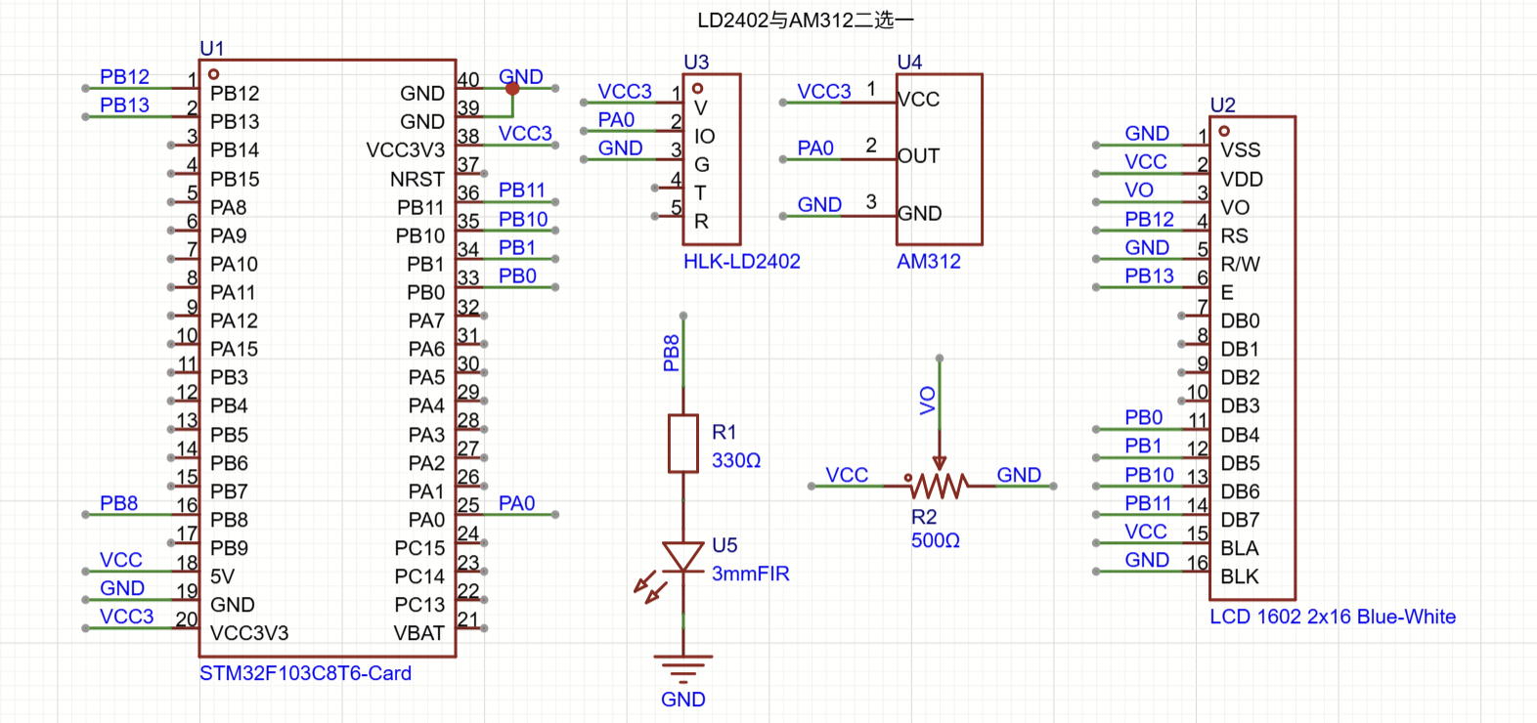Click the STM32F103C8T6-Card component name
The image size is (1537, 723).
coord(305,673)
